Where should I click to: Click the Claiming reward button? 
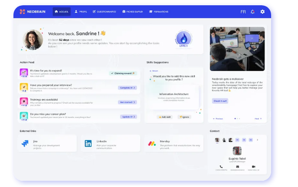click(x=123, y=73)
